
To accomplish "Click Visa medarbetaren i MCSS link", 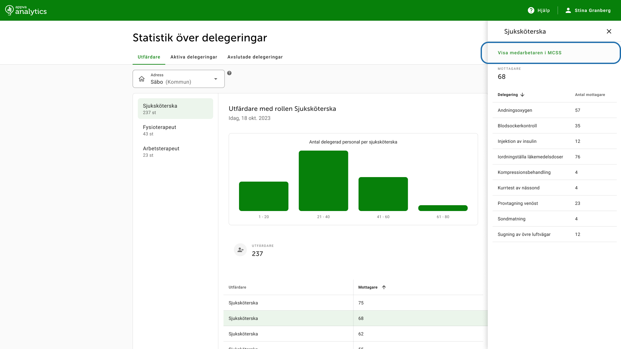I will (x=529, y=53).
